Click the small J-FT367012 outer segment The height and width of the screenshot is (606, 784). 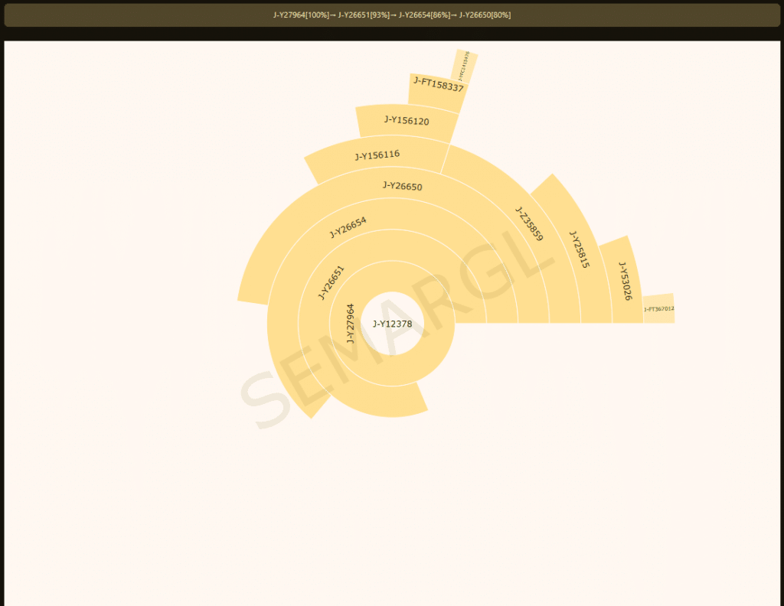click(x=658, y=309)
